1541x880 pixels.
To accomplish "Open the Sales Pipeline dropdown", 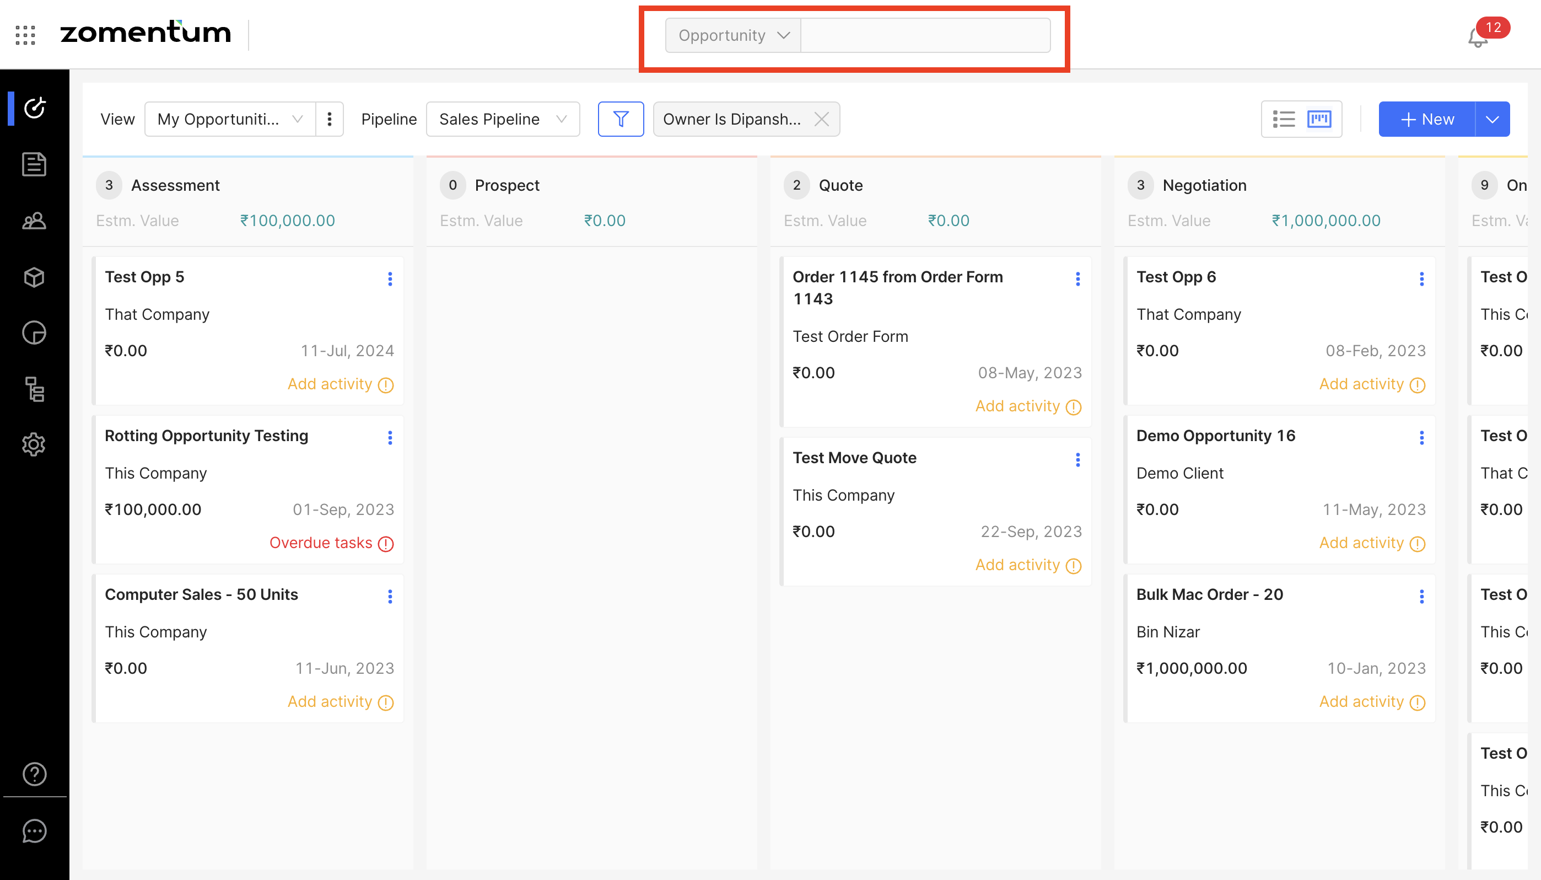I will click(503, 119).
